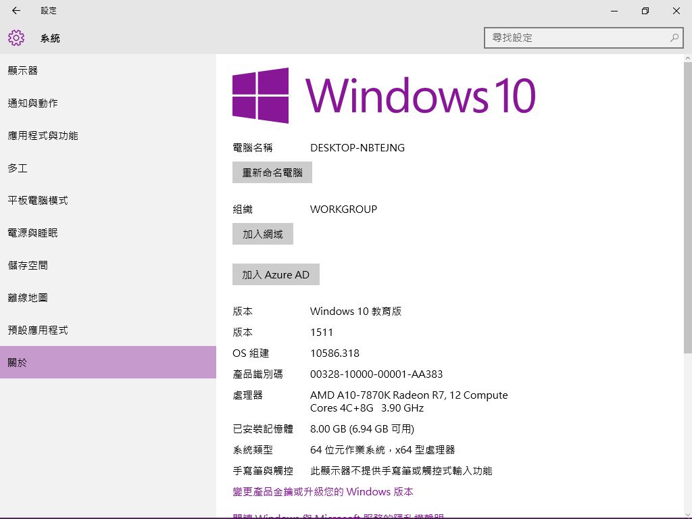
Task: Select the 關於 sidebar item
Action: tap(108, 362)
